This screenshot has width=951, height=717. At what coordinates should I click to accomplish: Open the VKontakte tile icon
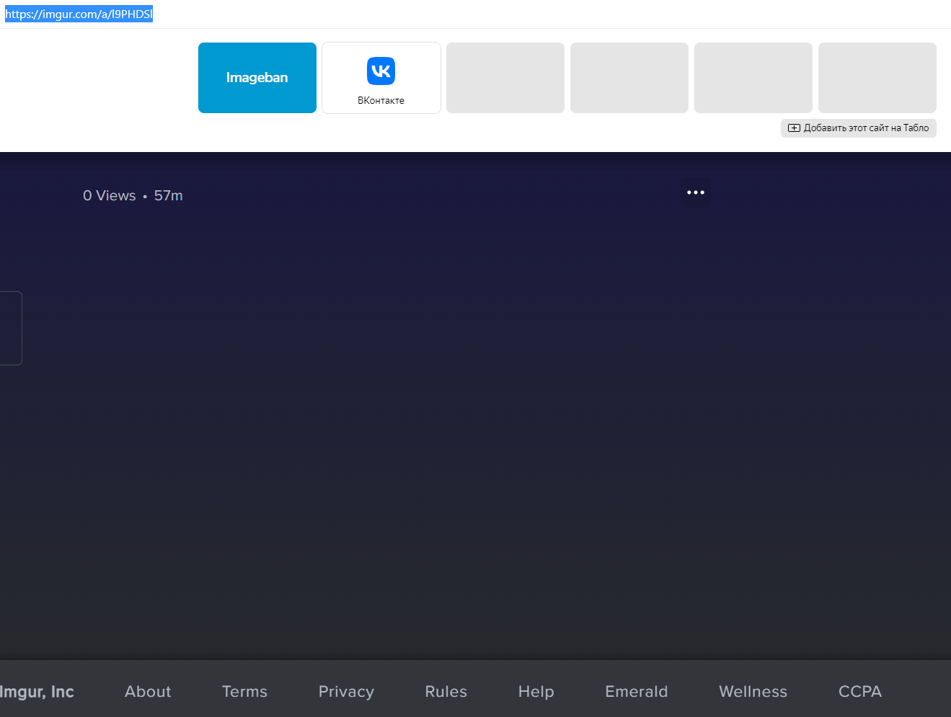coord(381,71)
